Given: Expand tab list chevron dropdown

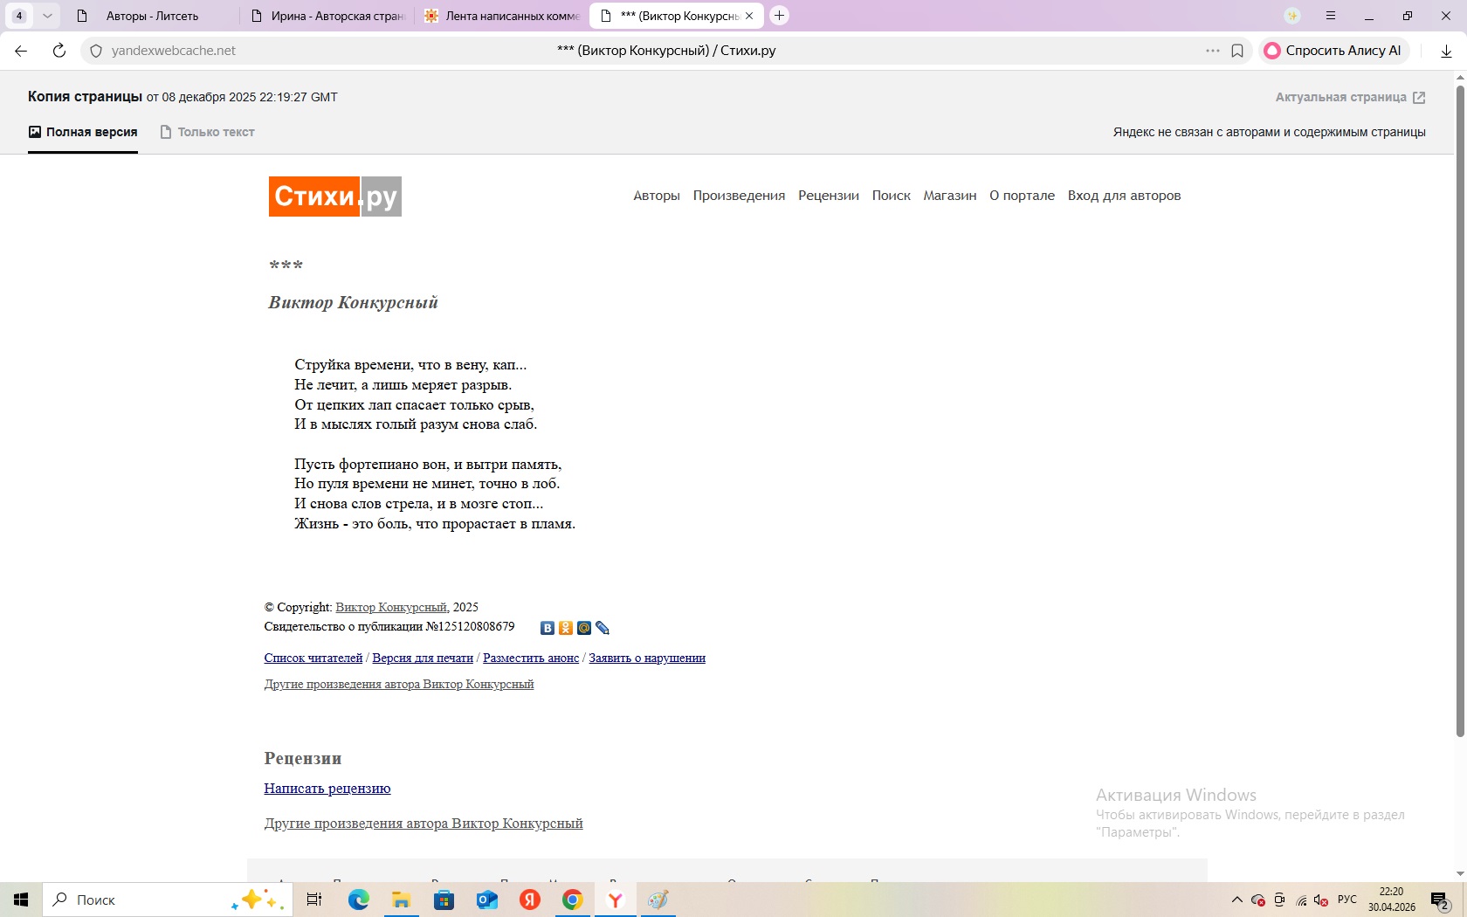Looking at the screenshot, I should pyautogui.click(x=47, y=16).
